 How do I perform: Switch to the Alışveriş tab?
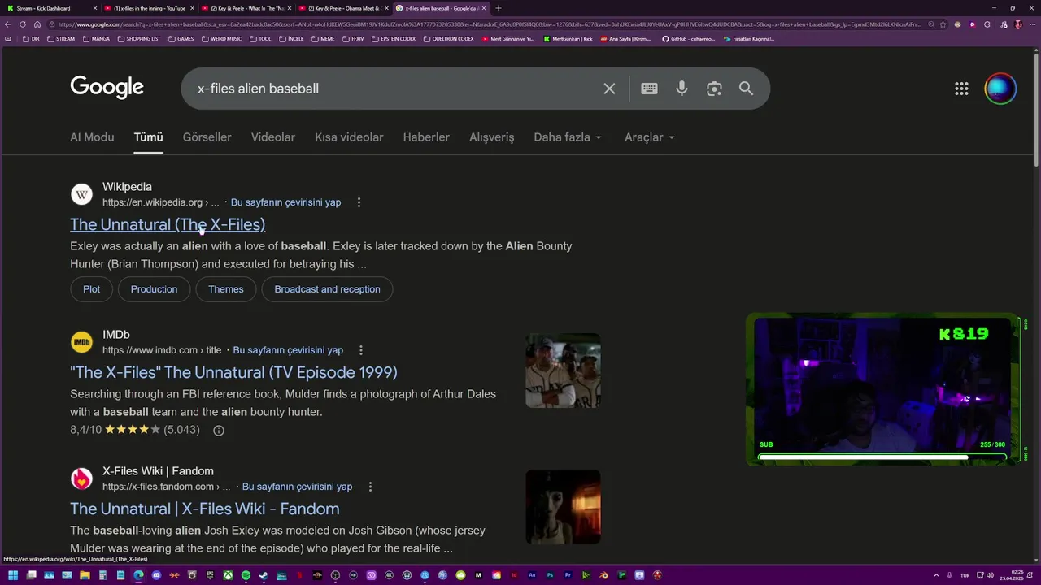pyautogui.click(x=492, y=137)
